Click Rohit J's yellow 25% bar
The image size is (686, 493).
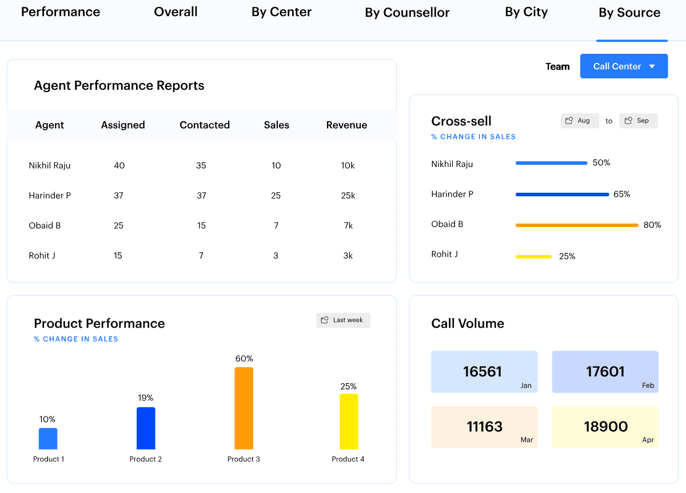pyautogui.click(x=534, y=257)
